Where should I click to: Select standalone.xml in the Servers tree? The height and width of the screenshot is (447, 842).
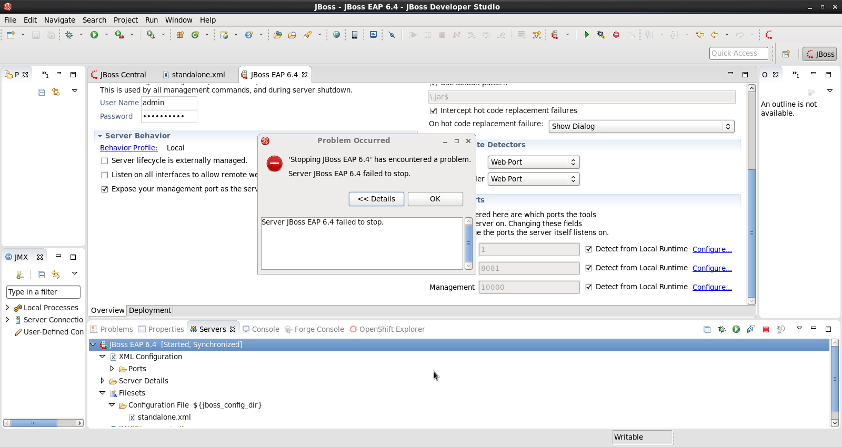coord(164,417)
